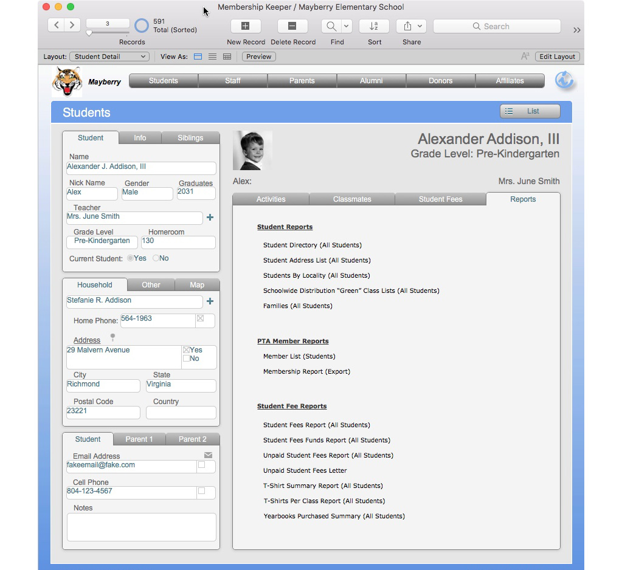Click the blue globe icon
The width and height of the screenshot is (622, 570).
pos(564,80)
